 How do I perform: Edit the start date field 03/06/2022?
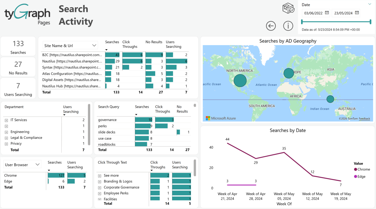313,13
